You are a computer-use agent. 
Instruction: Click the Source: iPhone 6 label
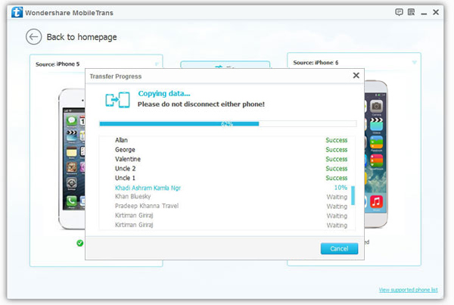pos(316,63)
